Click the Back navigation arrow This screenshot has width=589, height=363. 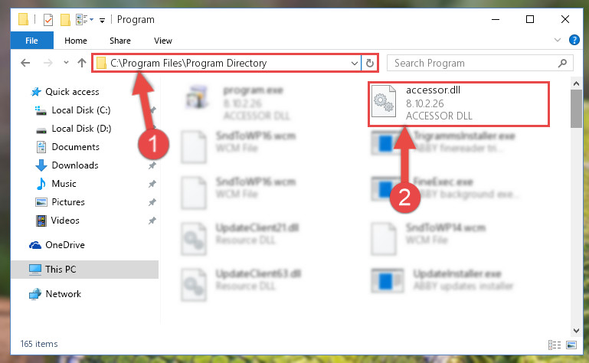(25, 63)
